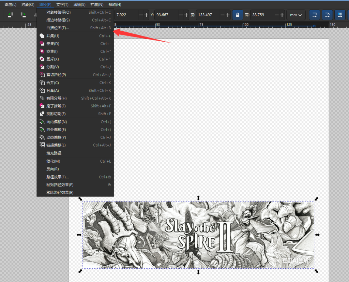The height and width of the screenshot is (282, 349).
Task: Click 链接偏移(L) linked offset
Action: point(56,145)
